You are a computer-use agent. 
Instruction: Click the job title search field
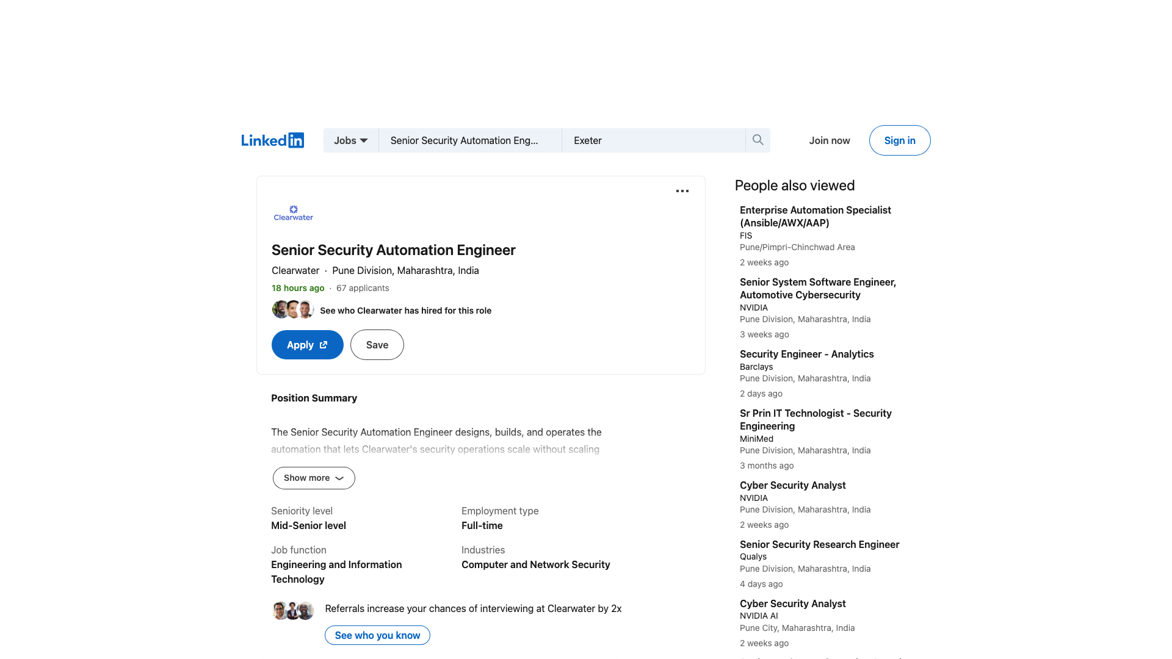pyautogui.click(x=470, y=140)
